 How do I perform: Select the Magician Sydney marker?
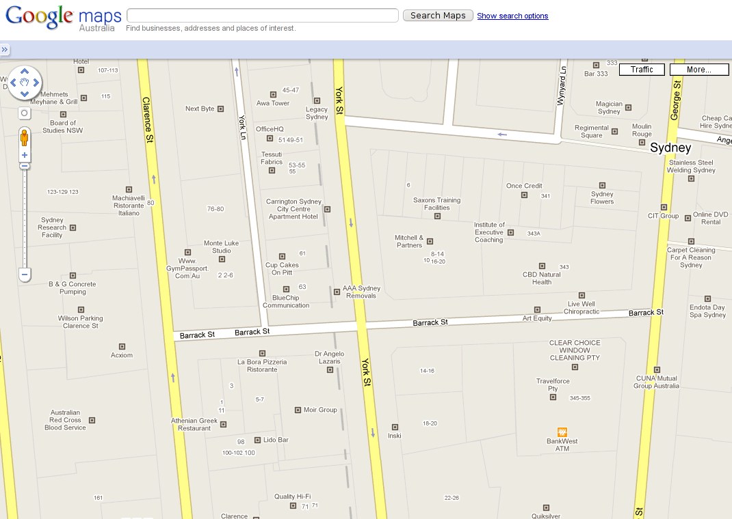[629, 108]
